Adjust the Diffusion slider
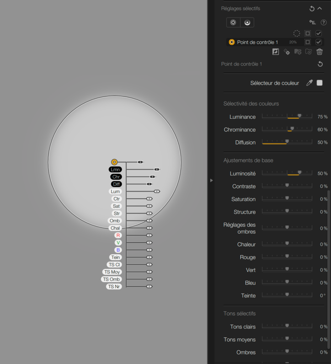The height and width of the screenshot is (364, 331). tap(287, 142)
